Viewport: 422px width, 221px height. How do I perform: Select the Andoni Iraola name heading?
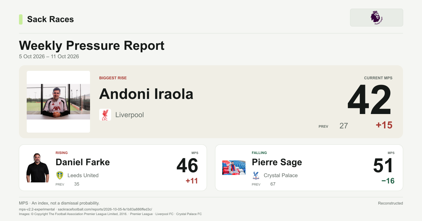(x=146, y=94)
